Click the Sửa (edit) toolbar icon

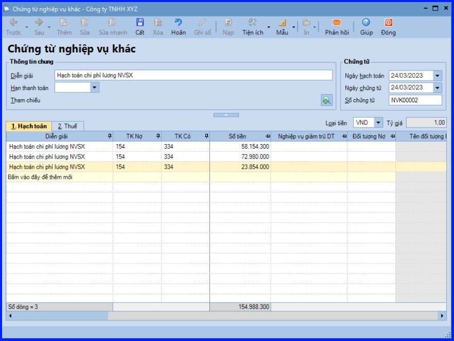click(x=84, y=23)
